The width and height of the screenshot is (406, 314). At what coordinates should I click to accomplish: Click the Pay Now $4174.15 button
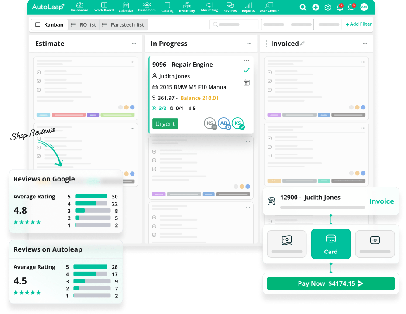pyautogui.click(x=330, y=283)
